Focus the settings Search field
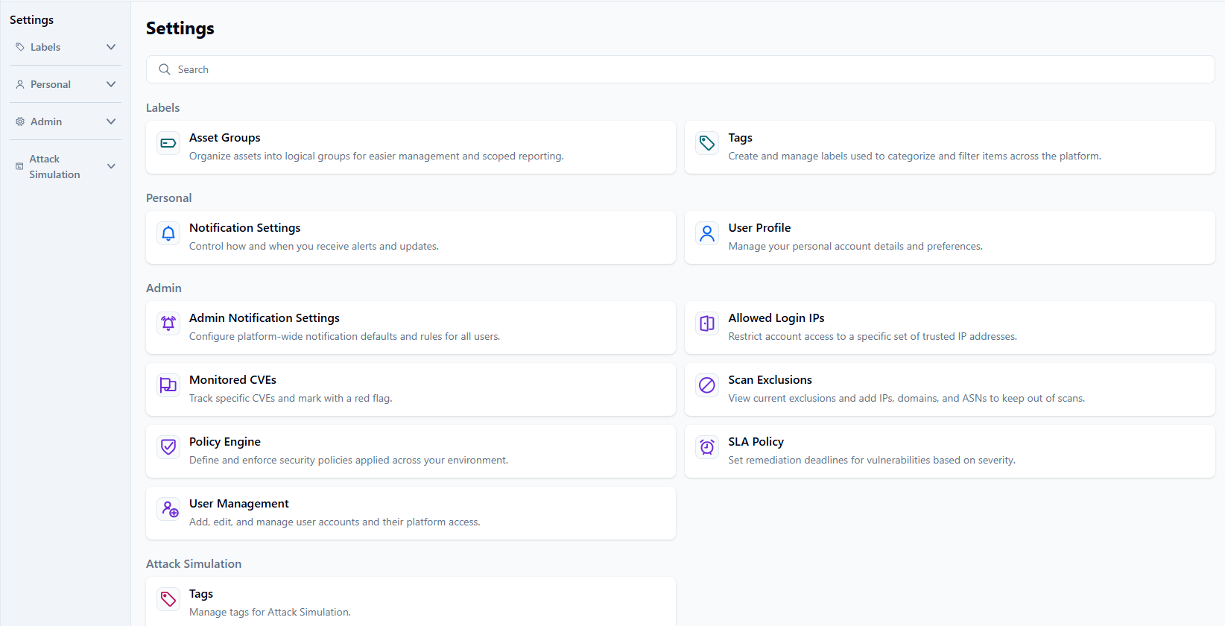1225x626 pixels. (680, 69)
